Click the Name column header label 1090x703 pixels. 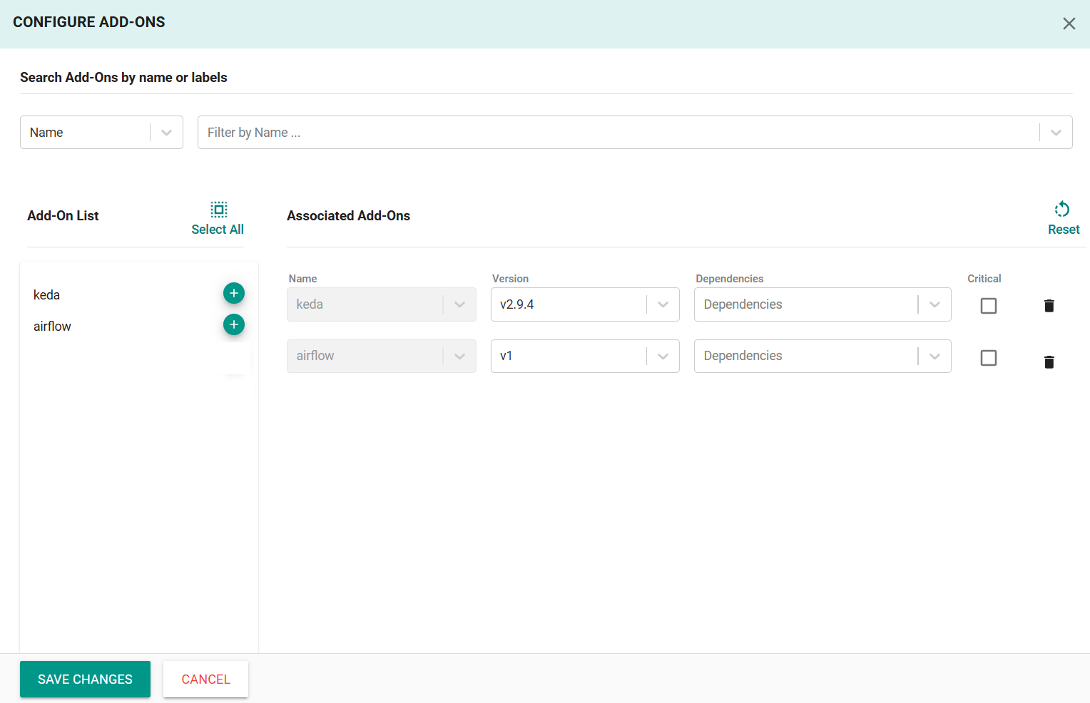click(302, 279)
